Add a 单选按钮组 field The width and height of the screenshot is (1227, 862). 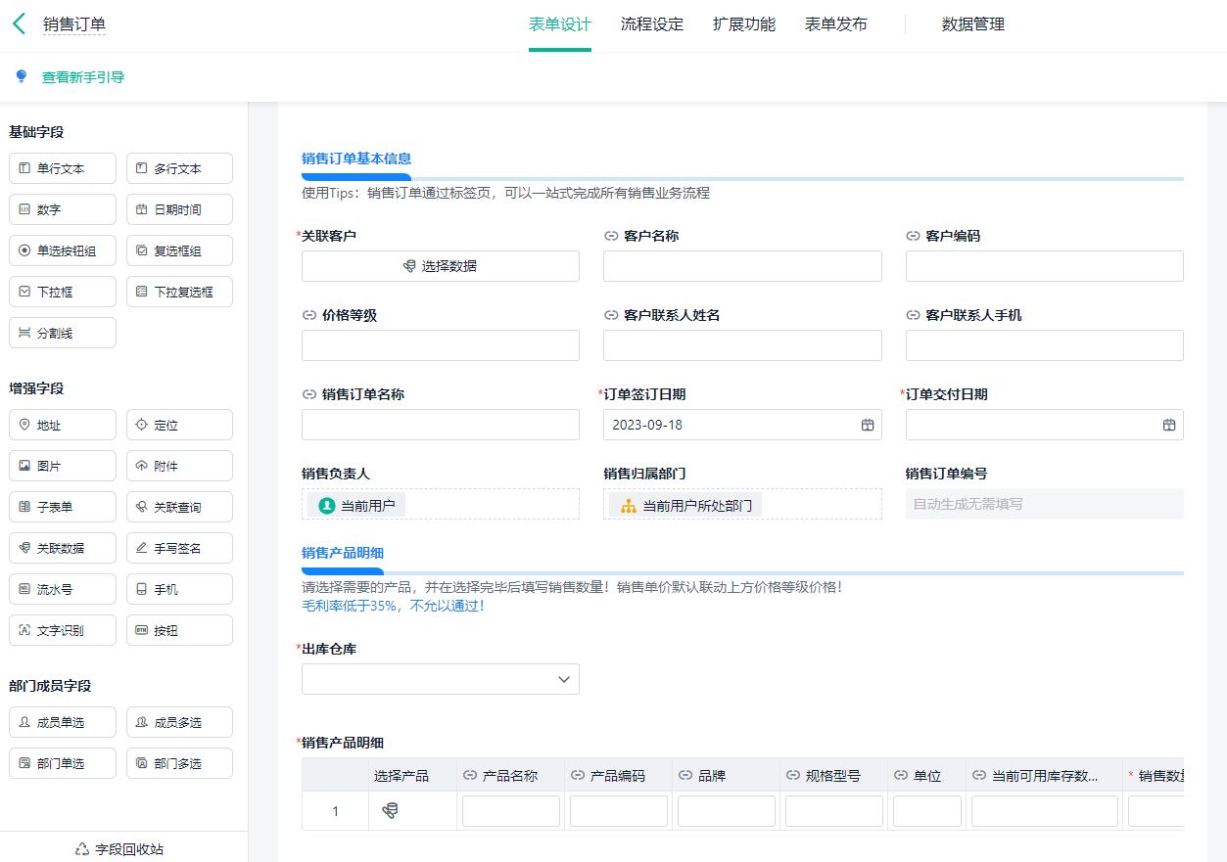(x=63, y=250)
